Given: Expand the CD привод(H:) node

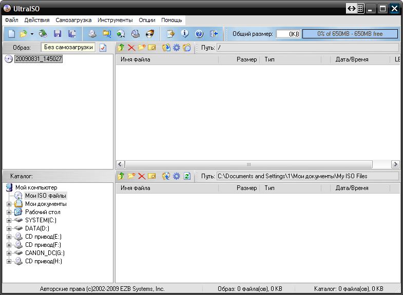Looking at the screenshot, I should pos(9,261).
